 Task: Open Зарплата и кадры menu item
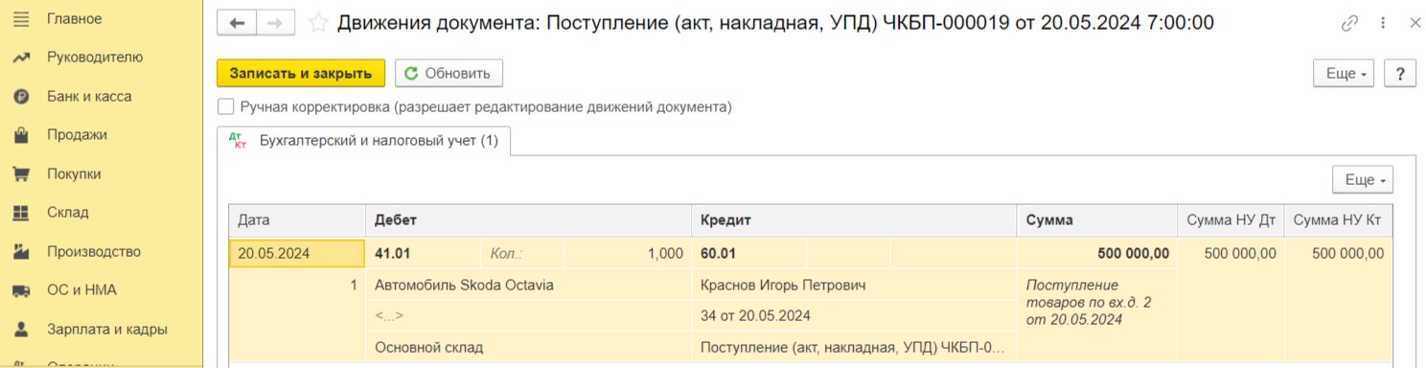click(107, 329)
